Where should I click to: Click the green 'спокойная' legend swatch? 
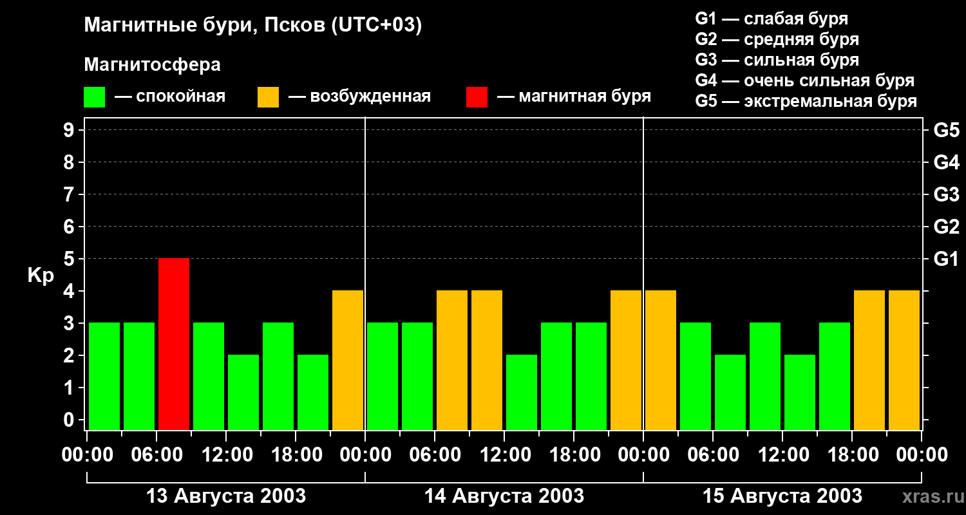(94, 97)
